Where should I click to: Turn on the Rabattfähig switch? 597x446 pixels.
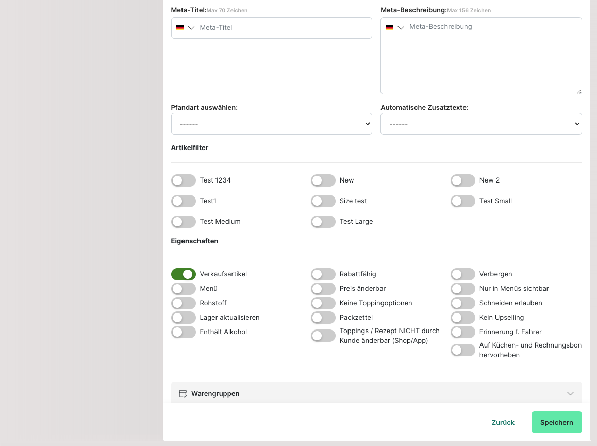tap(323, 274)
